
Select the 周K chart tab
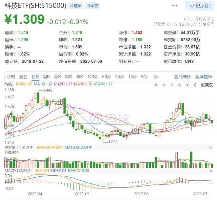46,77
